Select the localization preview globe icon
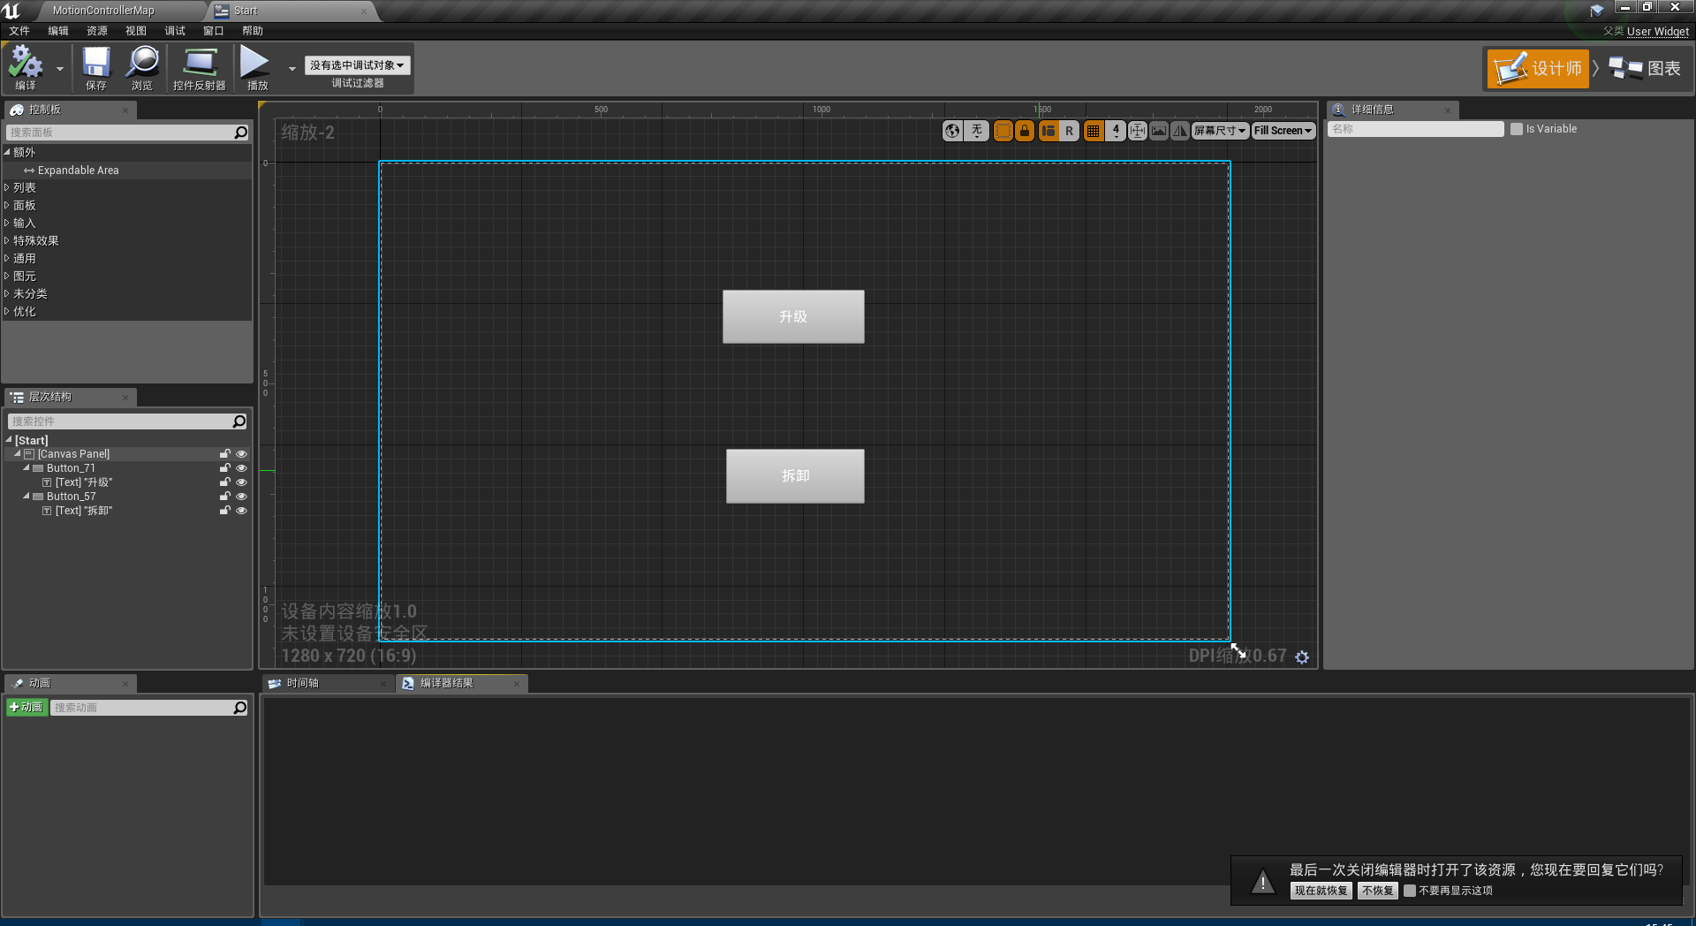 click(x=952, y=130)
